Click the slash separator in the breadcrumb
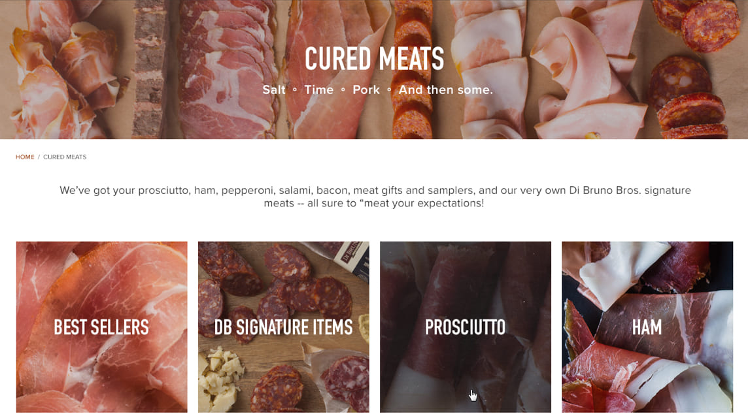Screen dimensions: 748x418 click(x=39, y=157)
